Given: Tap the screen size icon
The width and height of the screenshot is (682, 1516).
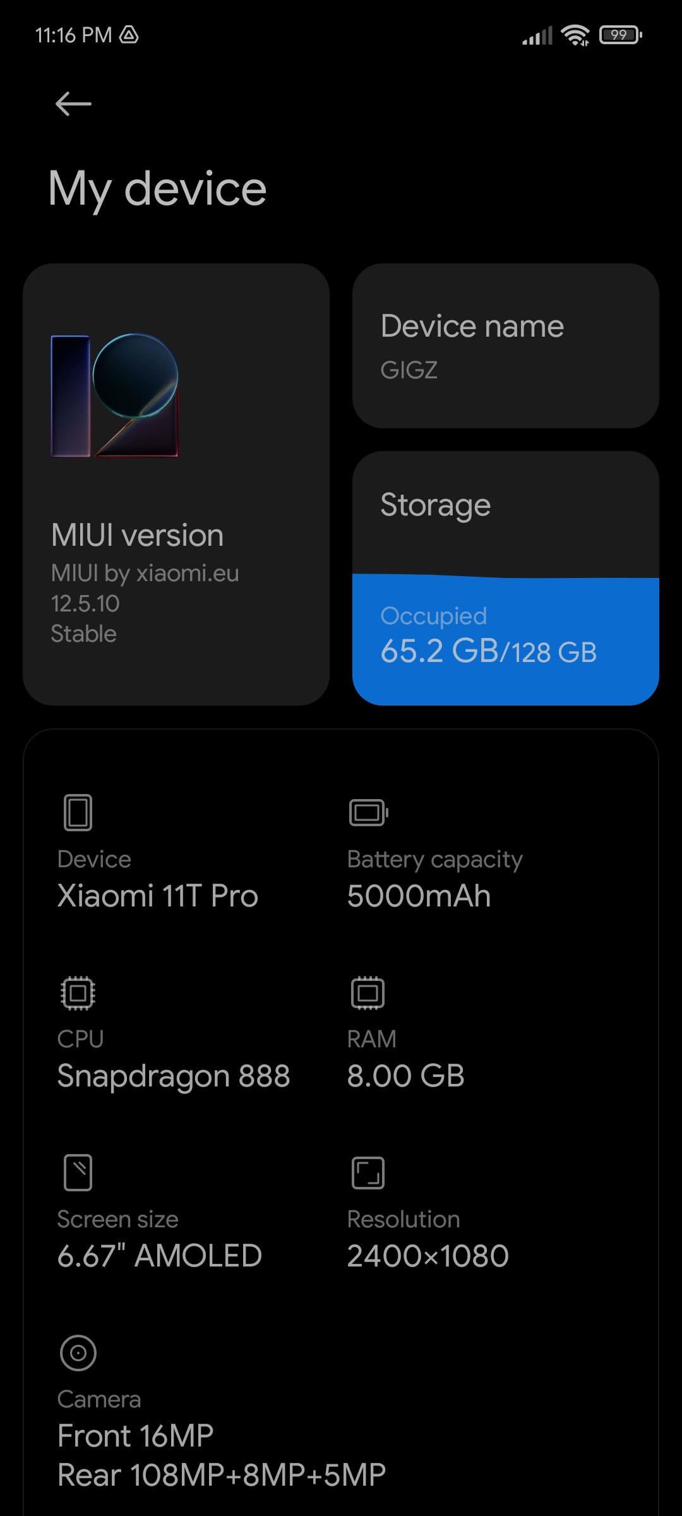Looking at the screenshot, I should (x=78, y=1172).
